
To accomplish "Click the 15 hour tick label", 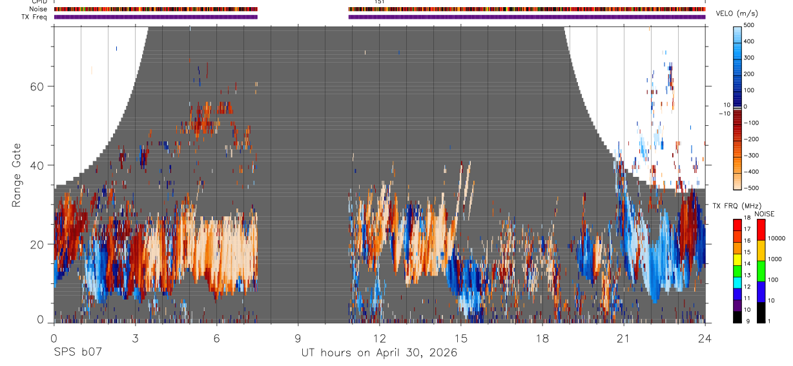I will click(x=461, y=338).
